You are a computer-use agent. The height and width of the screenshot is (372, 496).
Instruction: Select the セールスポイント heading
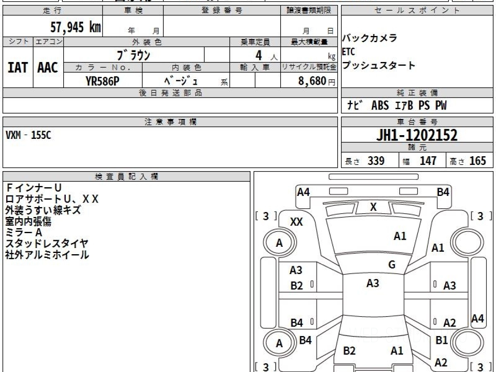tap(417, 11)
